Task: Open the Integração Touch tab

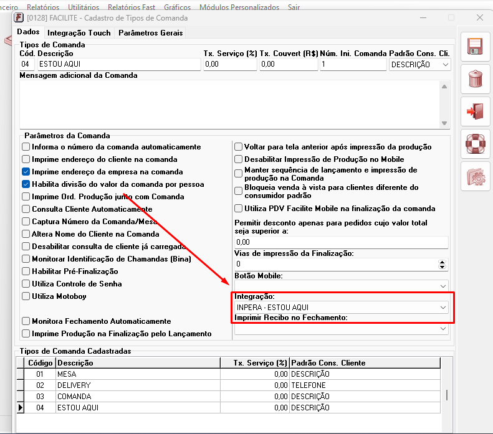Action: (x=79, y=33)
